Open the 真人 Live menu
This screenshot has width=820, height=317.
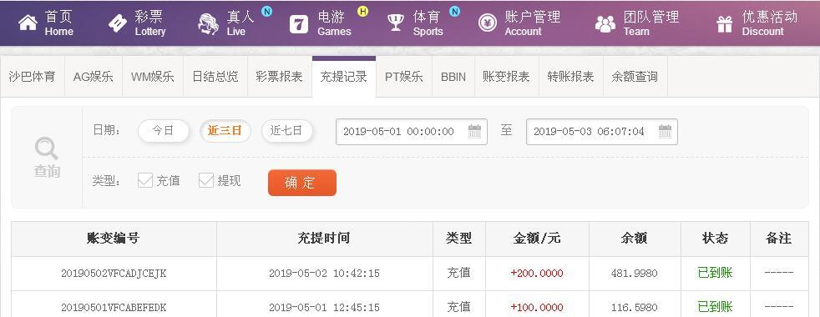[x=227, y=23]
